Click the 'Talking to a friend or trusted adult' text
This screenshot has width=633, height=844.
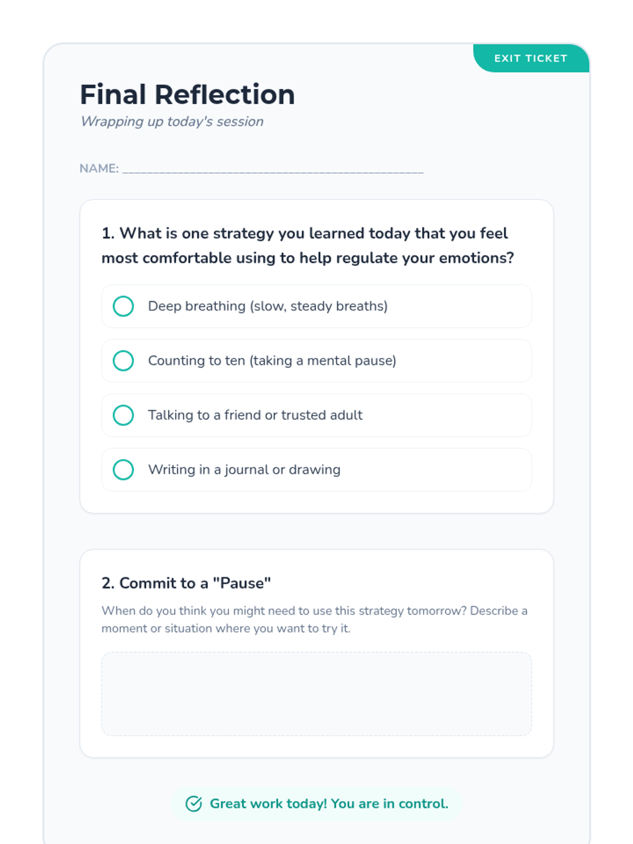pos(255,415)
